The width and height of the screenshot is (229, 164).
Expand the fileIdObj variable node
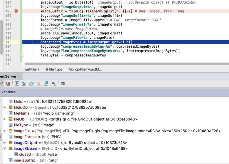point(5,108)
